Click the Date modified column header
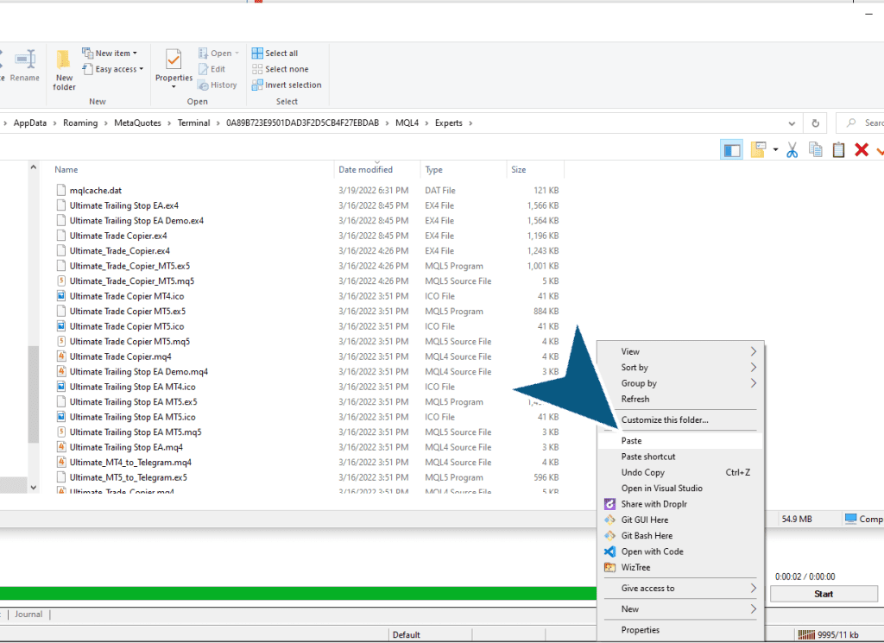The image size is (884, 643). 366,170
